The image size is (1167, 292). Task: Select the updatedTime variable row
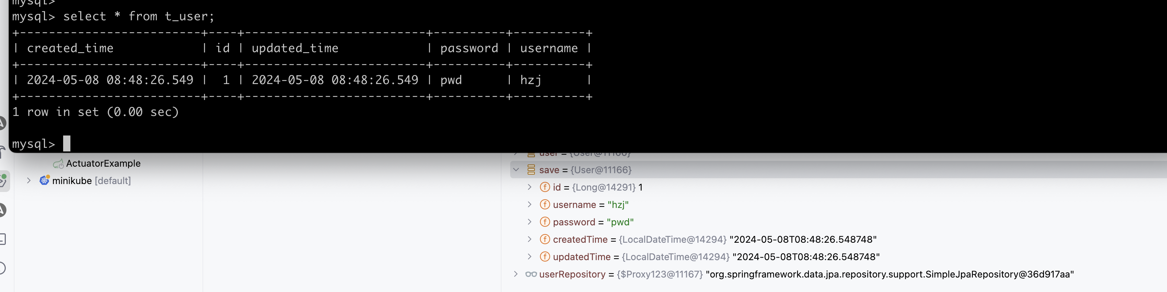pyautogui.click(x=581, y=257)
